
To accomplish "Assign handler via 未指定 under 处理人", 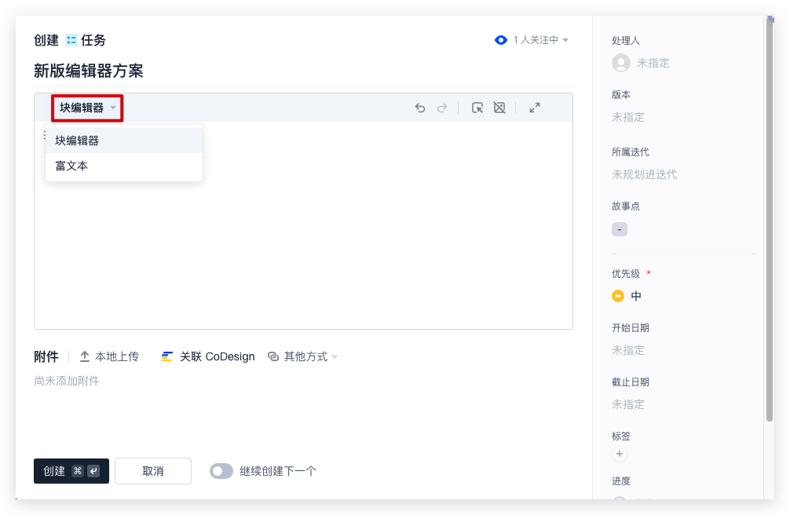I will [x=653, y=63].
